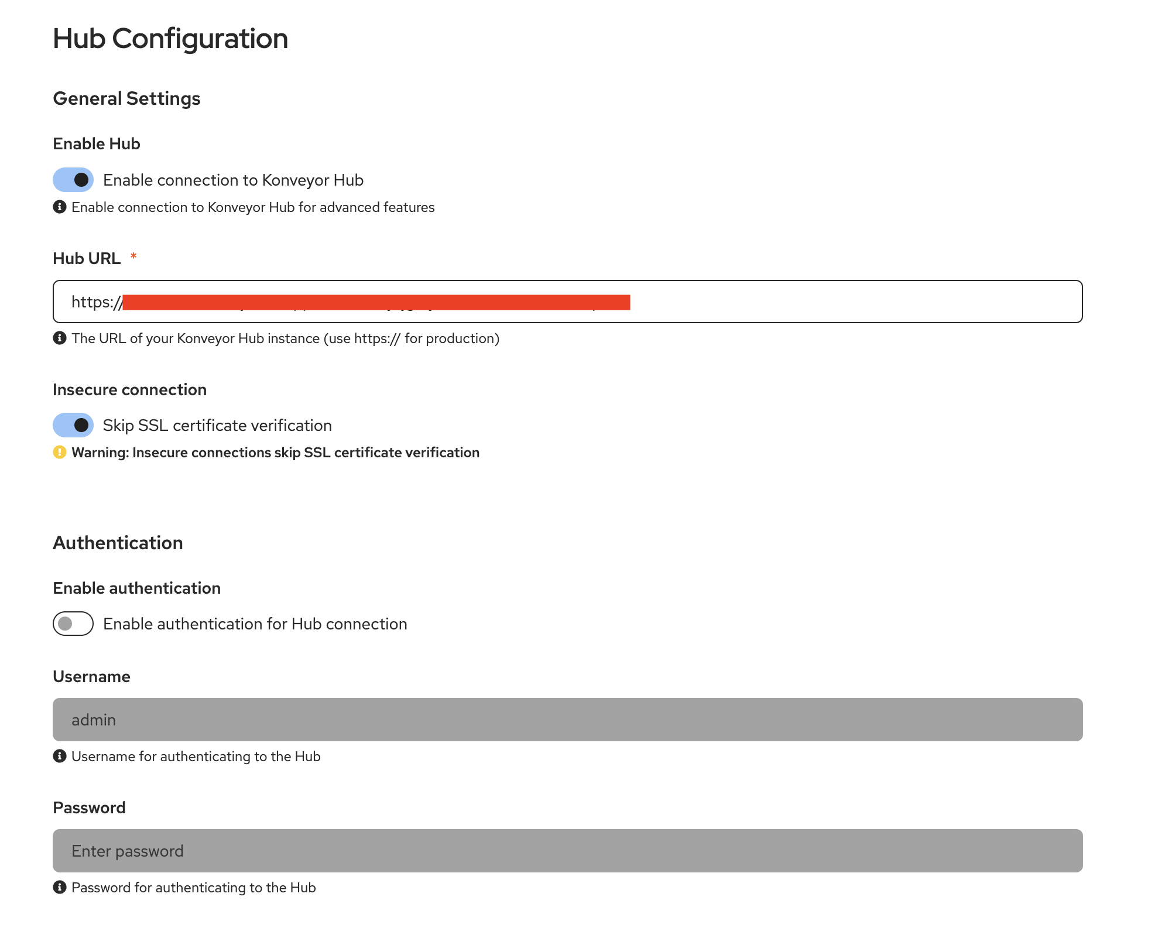Click the Hub Configuration page title
1151x938 pixels.
(x=170, y=39)
